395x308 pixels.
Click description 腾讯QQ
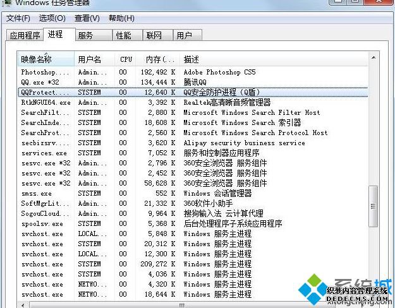point(195,82)
